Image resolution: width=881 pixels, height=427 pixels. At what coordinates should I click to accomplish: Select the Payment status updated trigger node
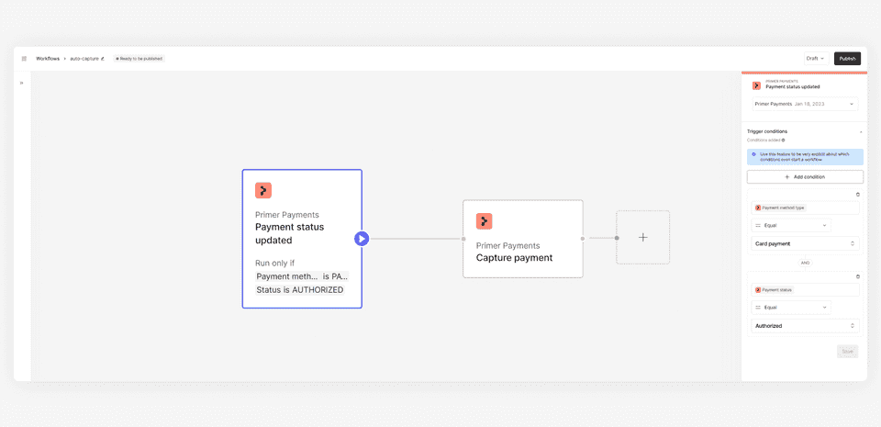(x=302, y=239)
